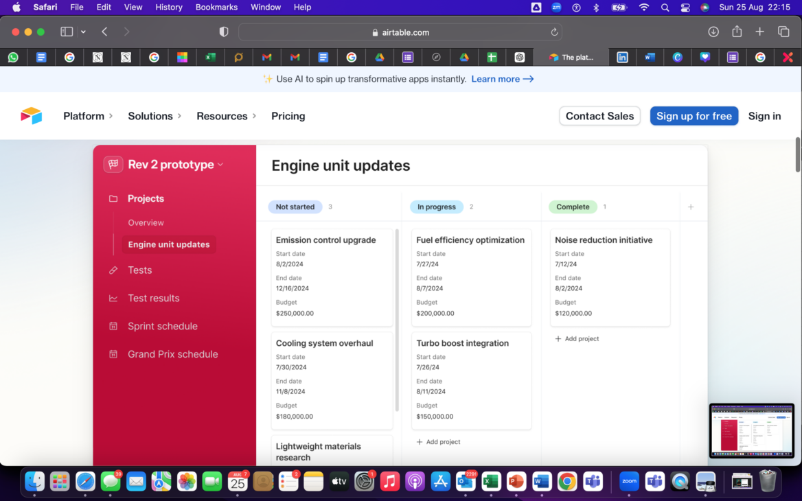Click Sign up for free button
The height and width of the screenshot is (501, 802).
[x=694, y=116]
